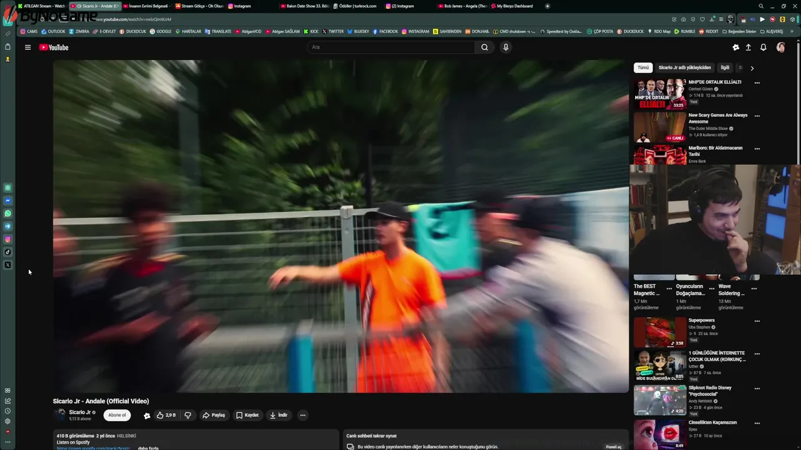Open Instagram in the browser sidebar

pos(8,239)
